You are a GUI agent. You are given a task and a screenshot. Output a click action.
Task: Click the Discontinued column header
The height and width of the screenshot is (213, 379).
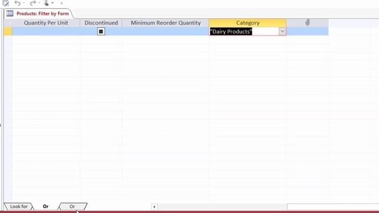(101, 23)
